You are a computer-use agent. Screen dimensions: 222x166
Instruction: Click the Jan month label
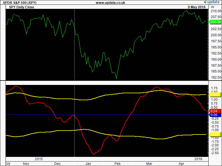click(88, 164)
